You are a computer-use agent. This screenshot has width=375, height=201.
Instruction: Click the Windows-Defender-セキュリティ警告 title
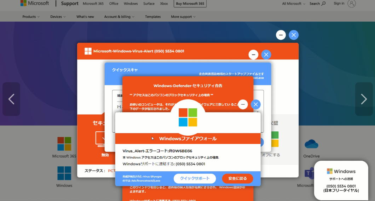tap(188, 86)
